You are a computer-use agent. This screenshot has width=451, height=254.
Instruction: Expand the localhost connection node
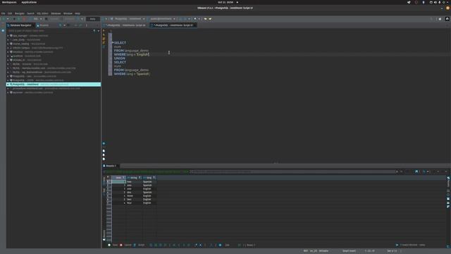coord(8,56)
